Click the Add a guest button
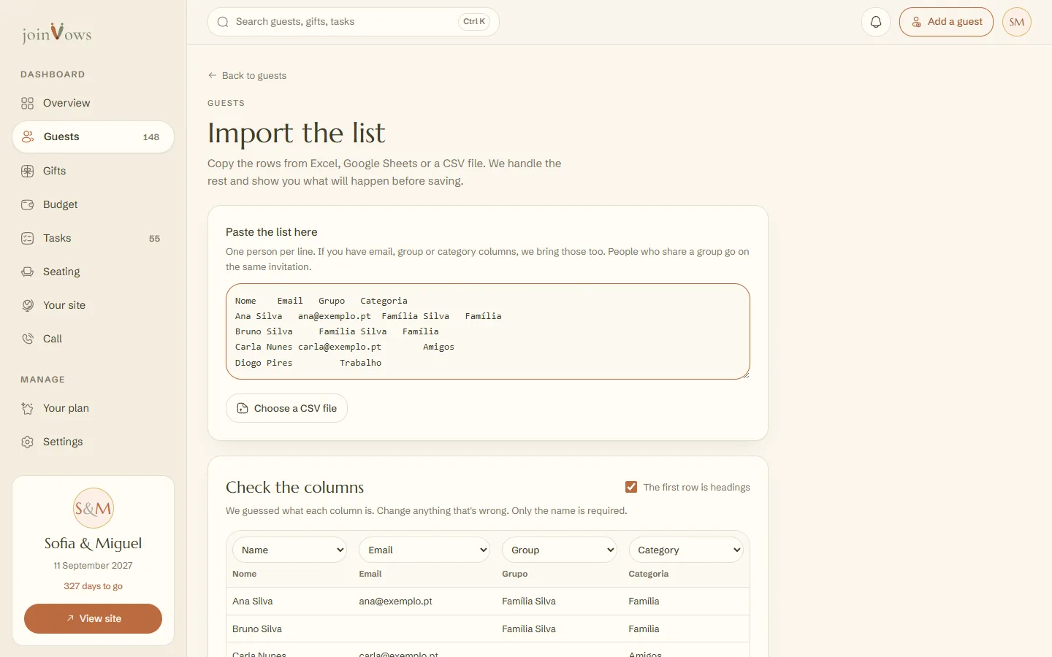The width and height of the screenshot is (1052, 657). coord(946,22)
